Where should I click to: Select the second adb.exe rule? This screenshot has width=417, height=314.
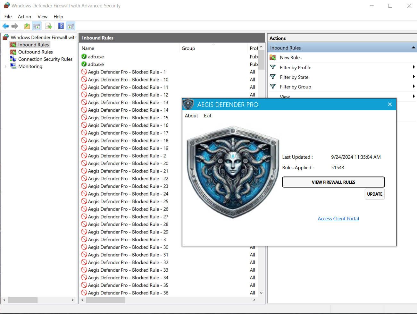click(x=96, y=64)
